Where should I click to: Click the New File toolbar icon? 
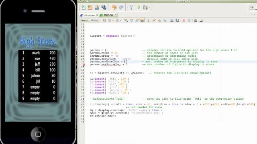(84, 7)
